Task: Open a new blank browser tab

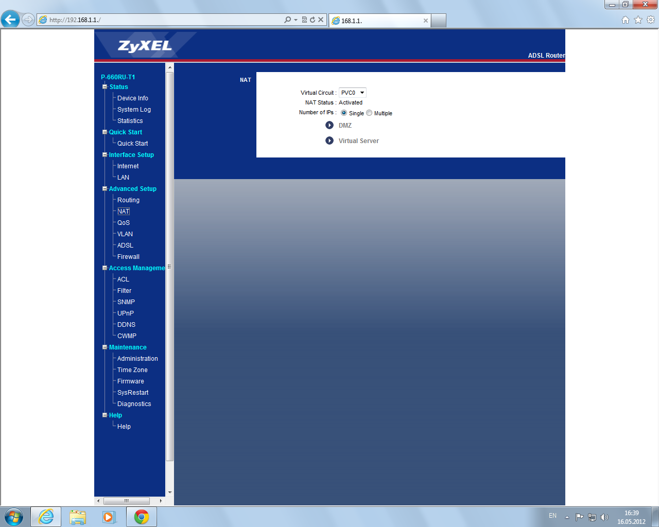Action: coord(438,21)
